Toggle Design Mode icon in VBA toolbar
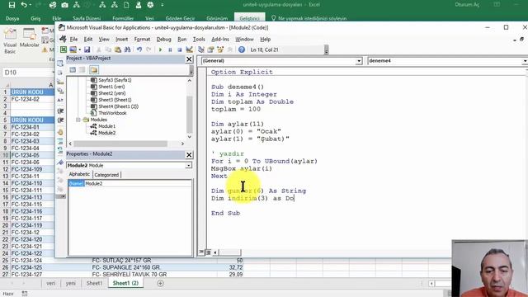Viewport: 528px width, 297px height. [x=189, y=49]
